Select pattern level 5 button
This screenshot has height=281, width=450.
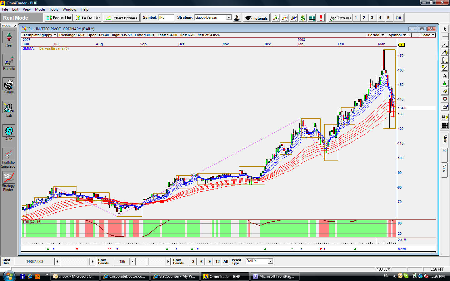pos(388,18)
